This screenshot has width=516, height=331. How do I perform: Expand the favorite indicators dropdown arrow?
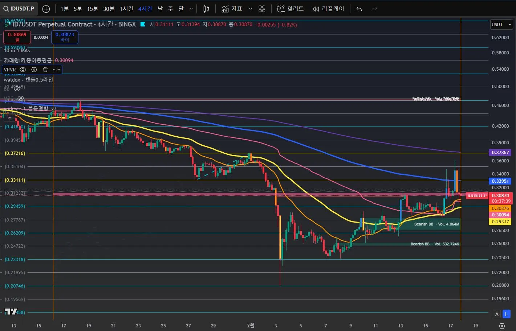pos(250,9)
